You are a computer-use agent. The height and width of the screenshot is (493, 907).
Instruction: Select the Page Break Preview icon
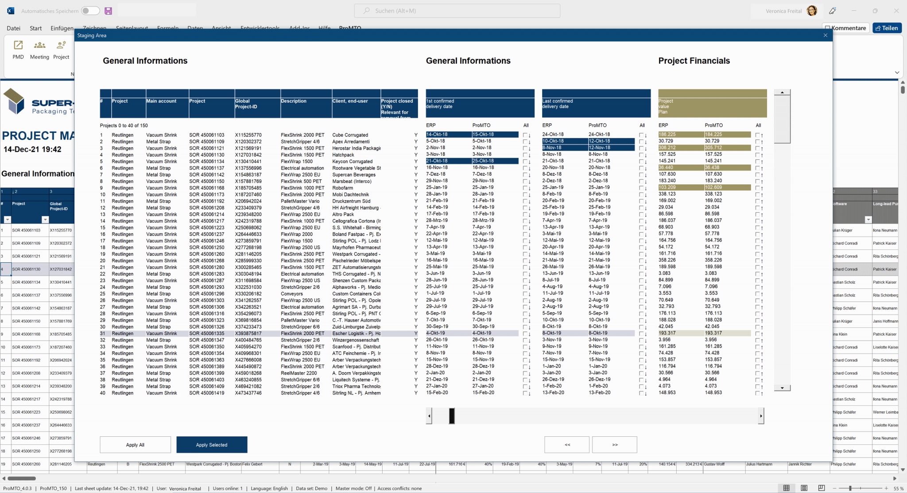822,488
